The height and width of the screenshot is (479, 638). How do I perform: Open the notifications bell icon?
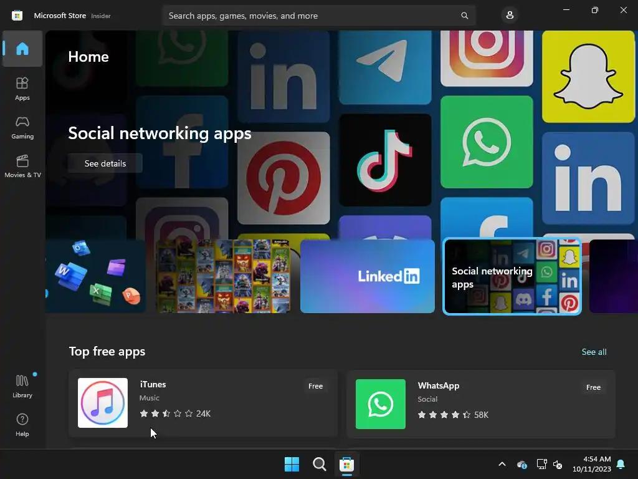pos(621,464)
